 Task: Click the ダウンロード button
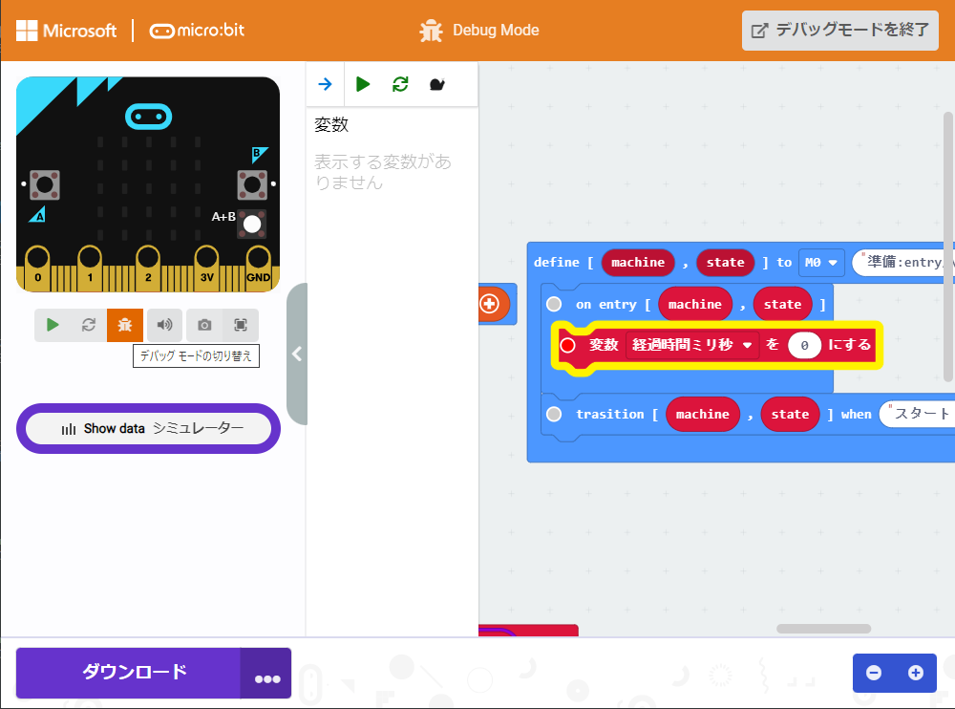pyautogui.click(x=128, y=673)
